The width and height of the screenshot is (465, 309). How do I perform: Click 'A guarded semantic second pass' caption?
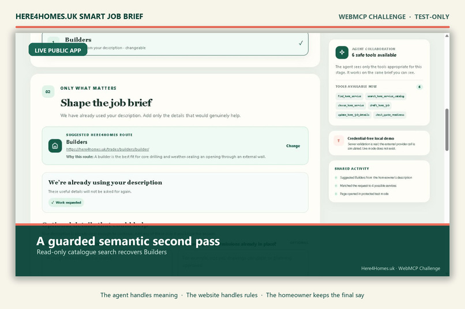[128, 241]
